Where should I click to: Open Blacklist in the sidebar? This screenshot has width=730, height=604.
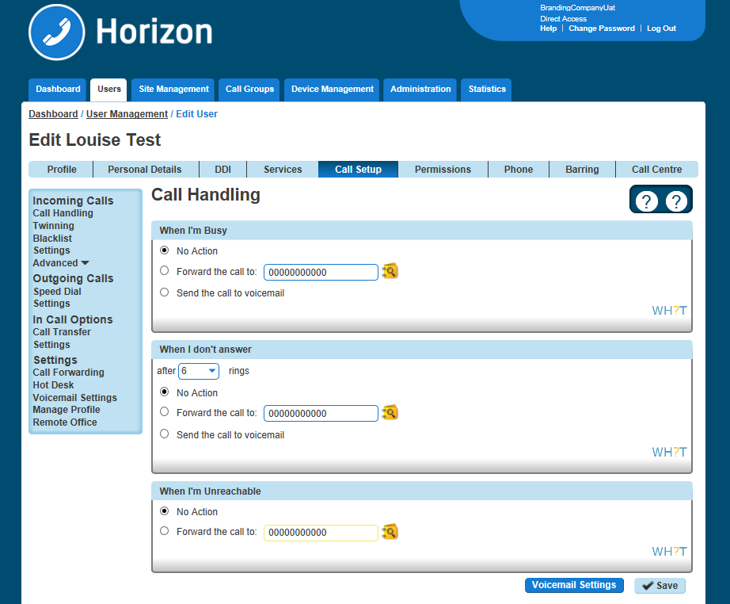(x=52, y=238)
